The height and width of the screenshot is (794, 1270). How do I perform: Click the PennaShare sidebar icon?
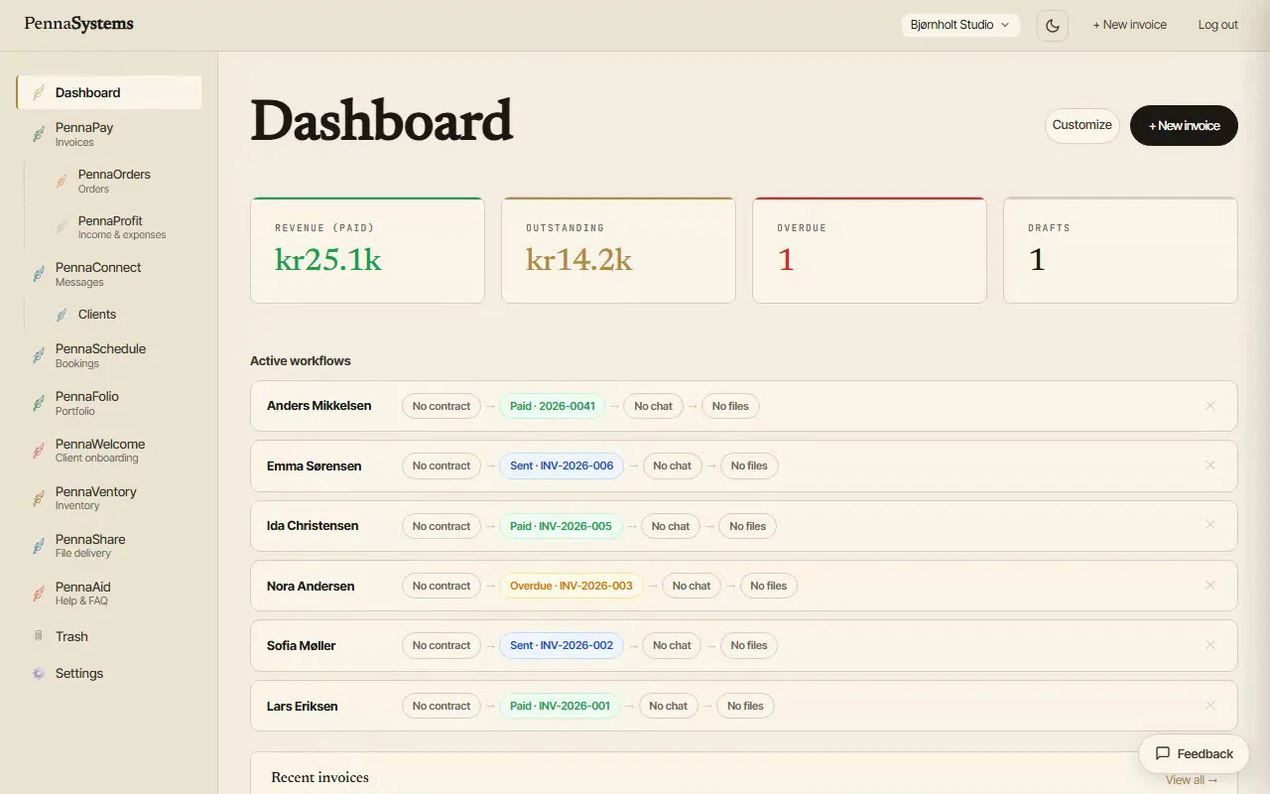point(38,546)
